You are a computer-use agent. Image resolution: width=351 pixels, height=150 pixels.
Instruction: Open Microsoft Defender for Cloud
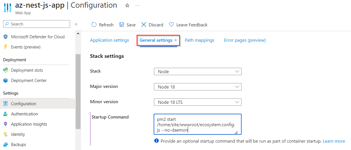point(37,37)
